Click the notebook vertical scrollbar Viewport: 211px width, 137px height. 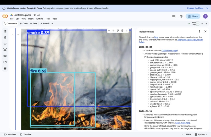click(x=133, y=87)
